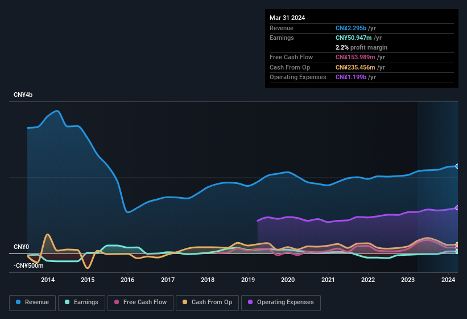The image size is (467, 319).
Task: Click the Cash From Op end-point marker
Action: 457,244
